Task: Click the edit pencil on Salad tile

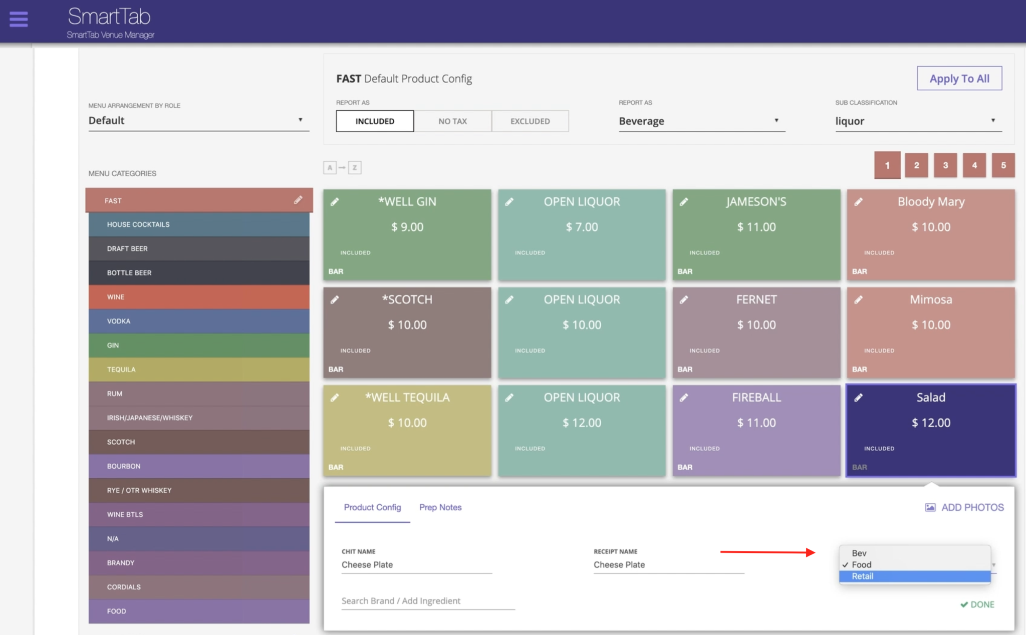Action: (858, 398)
